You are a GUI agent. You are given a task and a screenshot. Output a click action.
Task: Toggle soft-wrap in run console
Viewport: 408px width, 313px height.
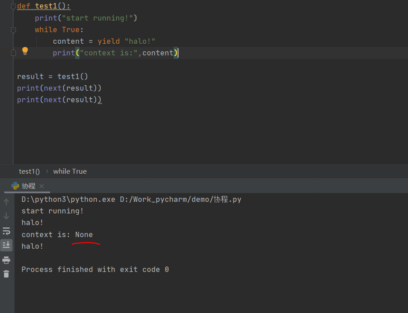pyautogui.click(x=7, y=231)
